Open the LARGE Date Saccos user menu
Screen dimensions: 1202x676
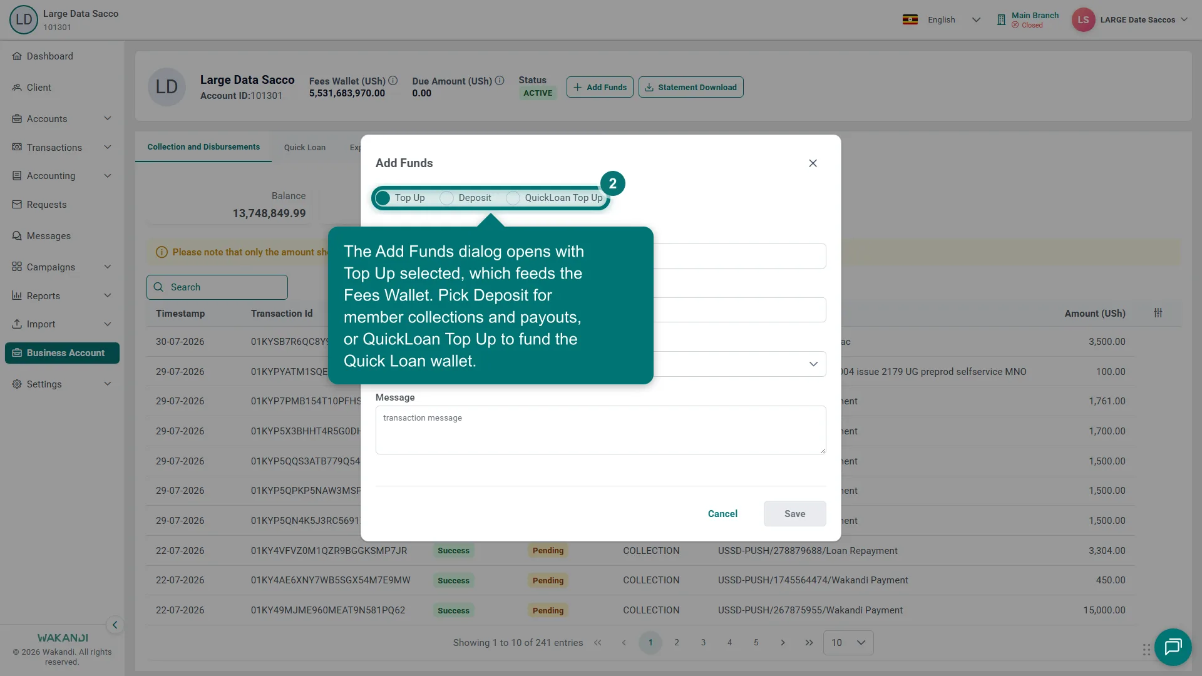click(x=1144, y=20)
